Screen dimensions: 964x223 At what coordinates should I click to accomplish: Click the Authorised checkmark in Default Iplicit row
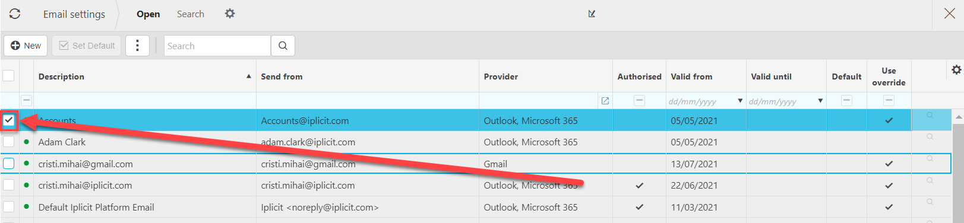click(639, 207)
